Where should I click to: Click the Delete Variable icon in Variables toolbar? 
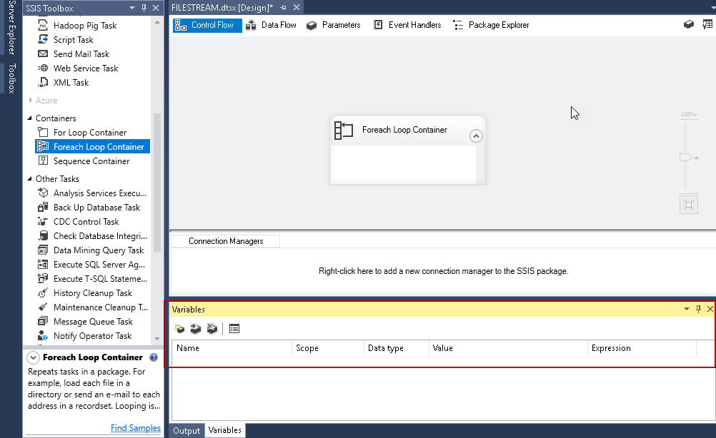tap(212, 329)
